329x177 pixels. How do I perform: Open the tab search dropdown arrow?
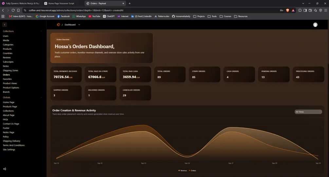pos(303,3)
